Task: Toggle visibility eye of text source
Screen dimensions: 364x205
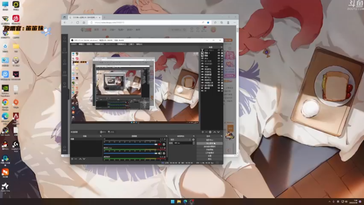Action: click(x=219, y=50)
